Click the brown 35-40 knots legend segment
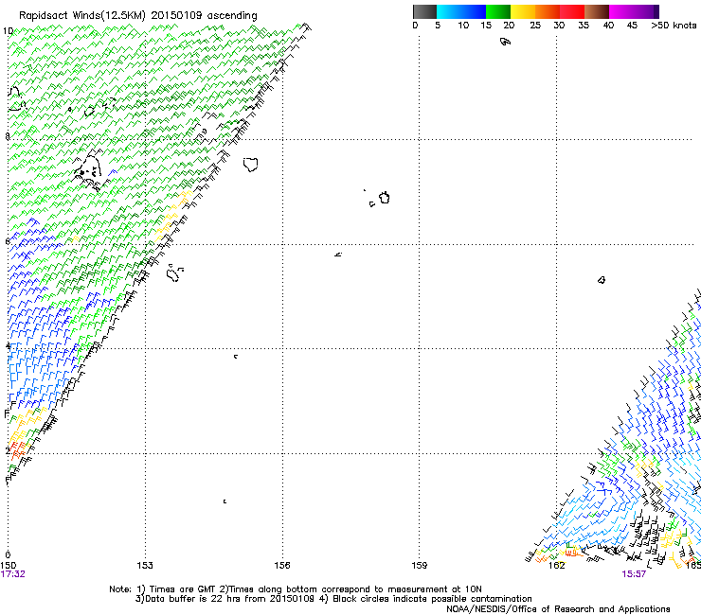Image resolution: width=701 pixels, height=615 pixels. tap(597, 11)
